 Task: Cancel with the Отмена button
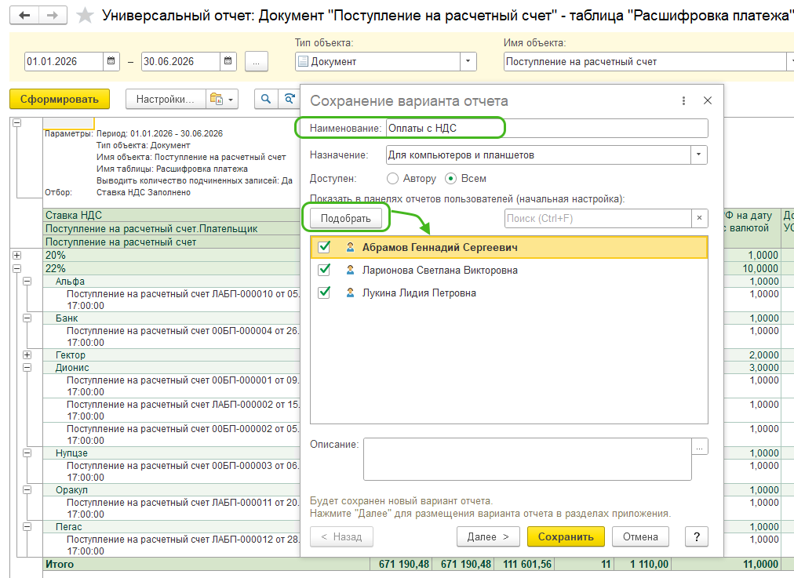click(640, 536)
